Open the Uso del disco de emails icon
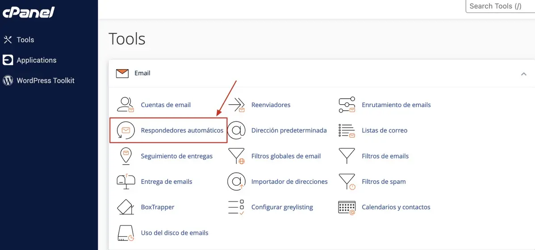 (125, 233)
